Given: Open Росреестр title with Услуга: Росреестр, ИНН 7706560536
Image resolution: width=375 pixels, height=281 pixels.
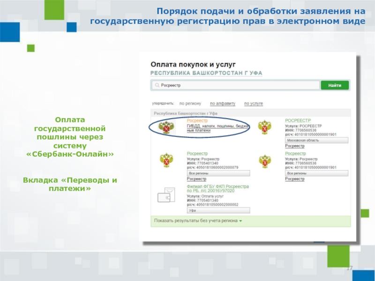Looking at the screenshot, I should pos(295,154).
